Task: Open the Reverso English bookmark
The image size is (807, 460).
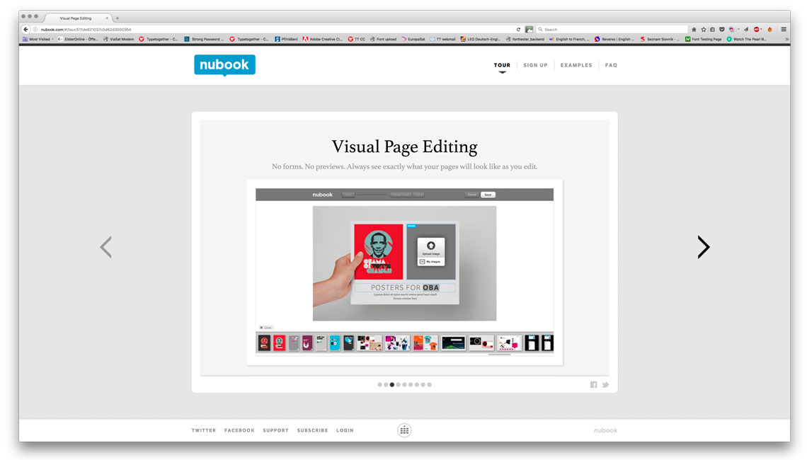Action: pyautogui.click(x=614, y=39)
